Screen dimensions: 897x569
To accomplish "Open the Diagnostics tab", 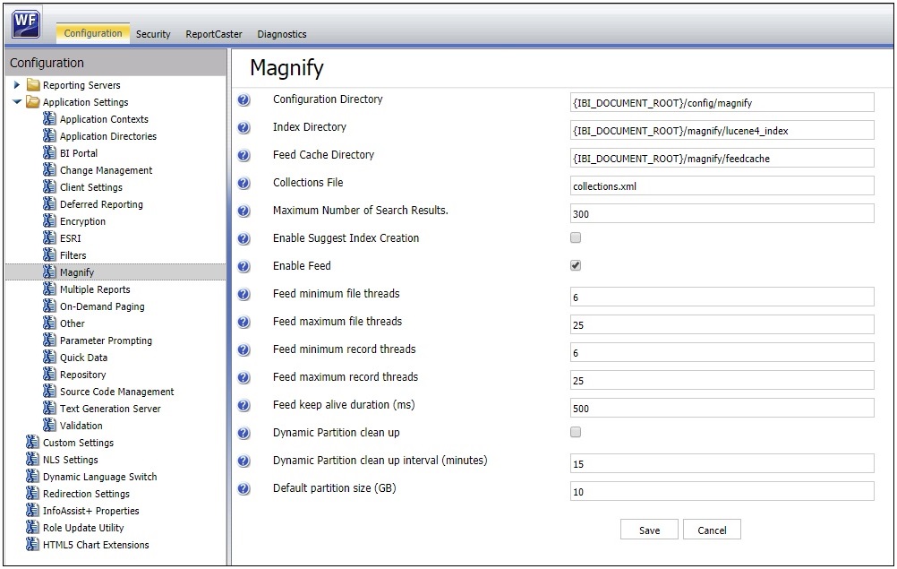I will (x=282, y=34).
